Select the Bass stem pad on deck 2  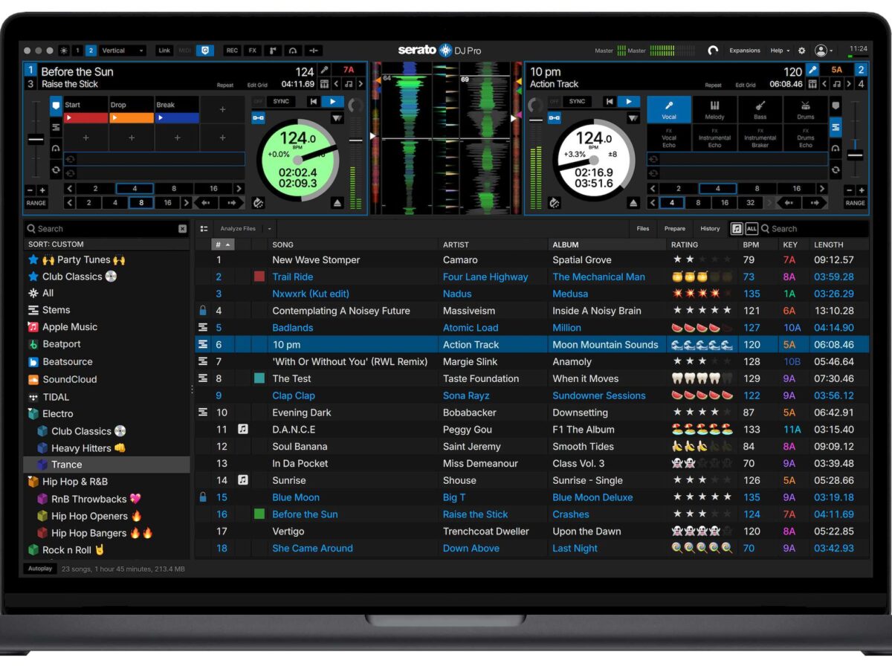(x=760, y=109)
